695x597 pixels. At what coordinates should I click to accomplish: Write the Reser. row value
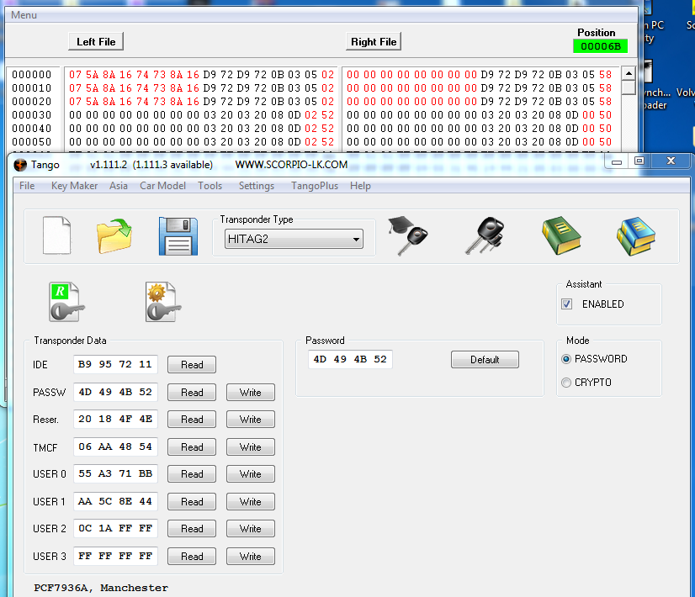coord(251,420)
